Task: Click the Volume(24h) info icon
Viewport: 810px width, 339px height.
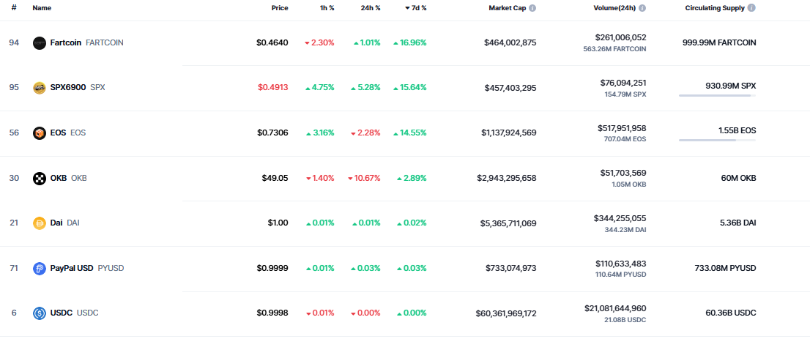Action: [642, 8]
